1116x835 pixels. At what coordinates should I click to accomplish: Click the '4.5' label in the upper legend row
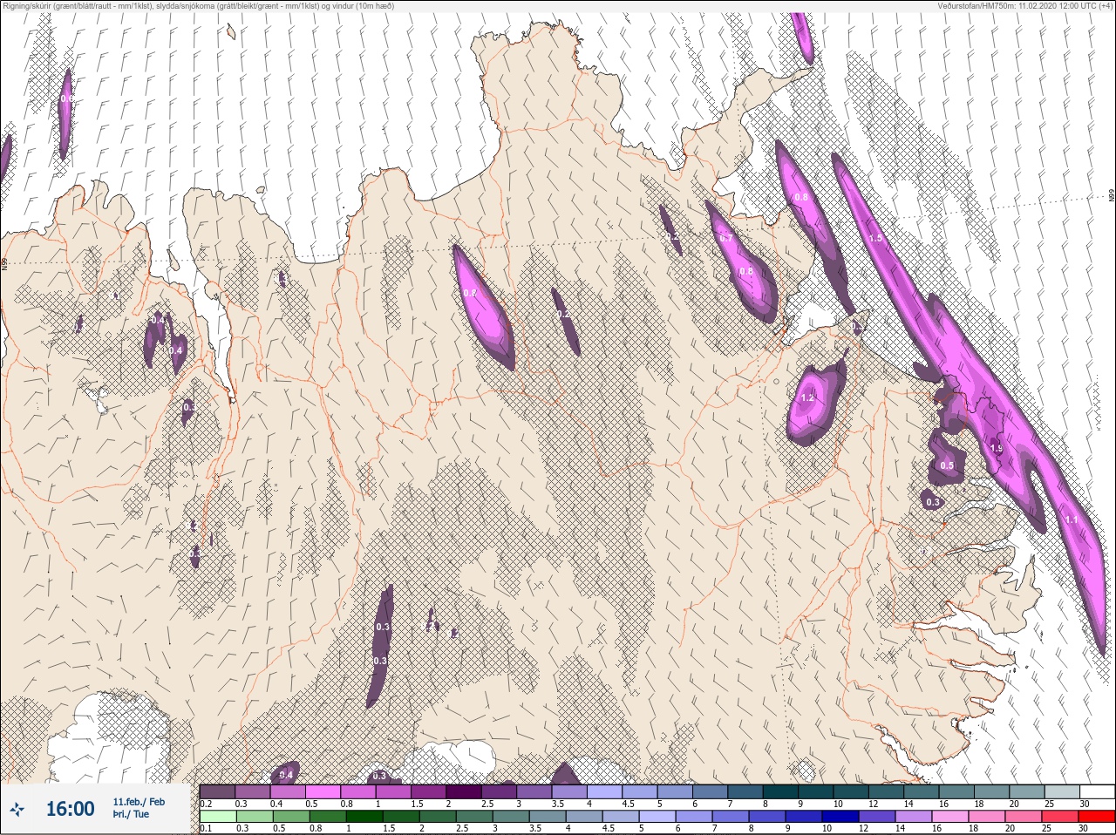point(629,804)
